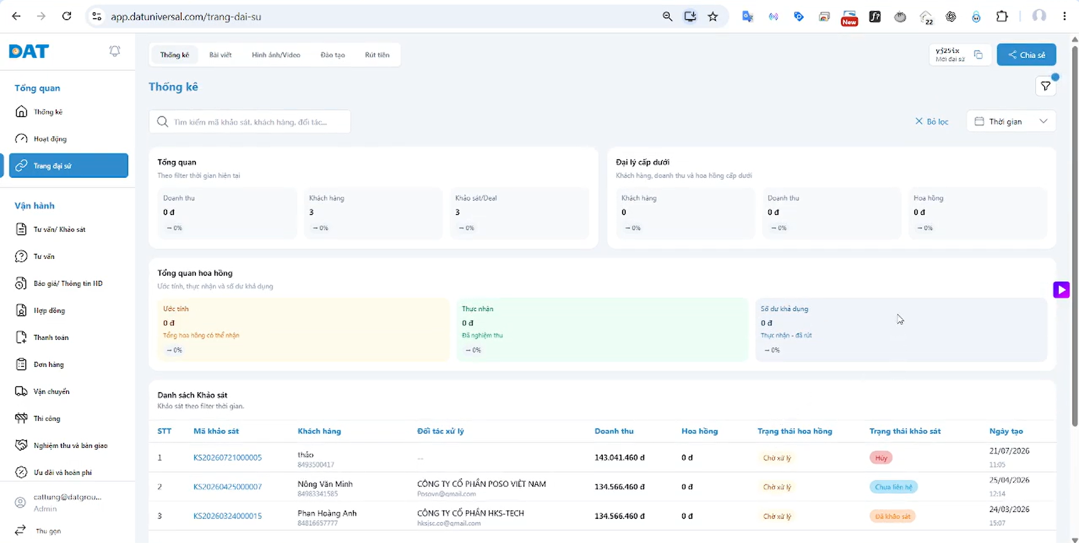
Task: Copy the ambassador code yj25ix
Action: (x=978, y=55)
